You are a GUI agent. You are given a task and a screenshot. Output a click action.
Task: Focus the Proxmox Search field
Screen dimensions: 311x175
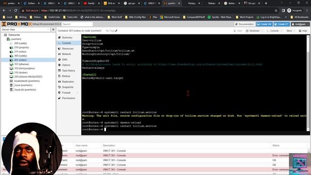pos(77,24)
